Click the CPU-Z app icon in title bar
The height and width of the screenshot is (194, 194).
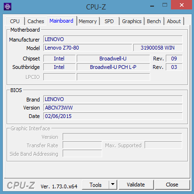(x=8, y=7)
